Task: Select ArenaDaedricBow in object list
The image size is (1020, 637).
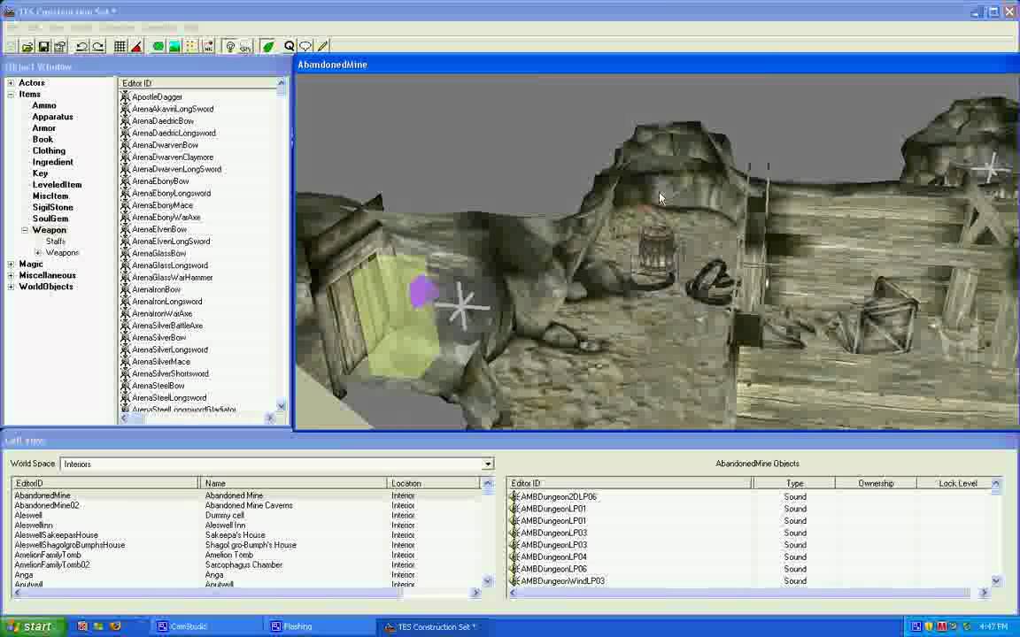Action: [x=163, y=121]
